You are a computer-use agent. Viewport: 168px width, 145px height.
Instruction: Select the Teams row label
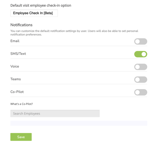(16, 79)
